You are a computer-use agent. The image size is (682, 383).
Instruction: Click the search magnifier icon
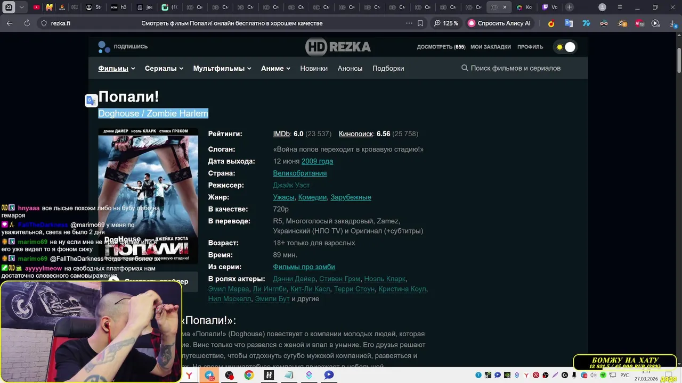coord(465,68)
